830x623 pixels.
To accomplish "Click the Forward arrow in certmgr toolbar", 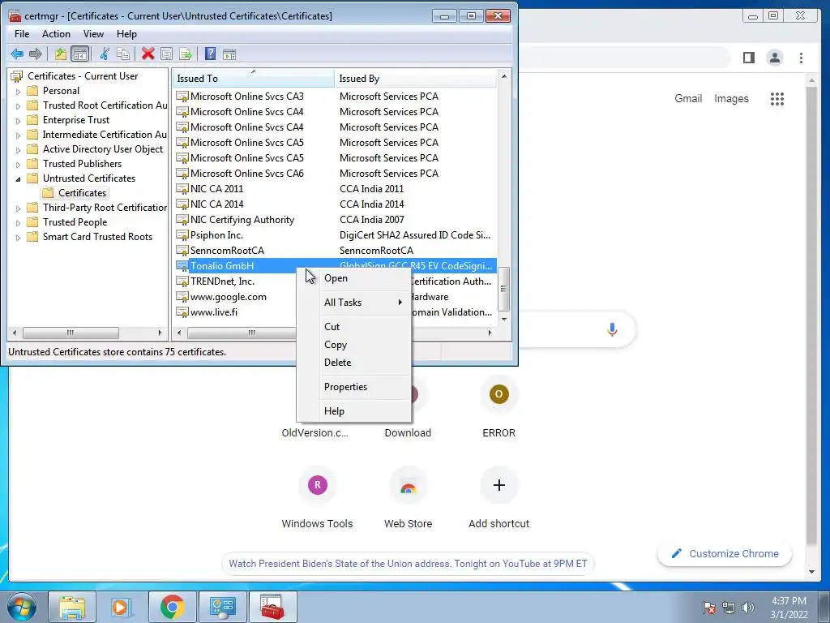I will (x=36, y=54).
